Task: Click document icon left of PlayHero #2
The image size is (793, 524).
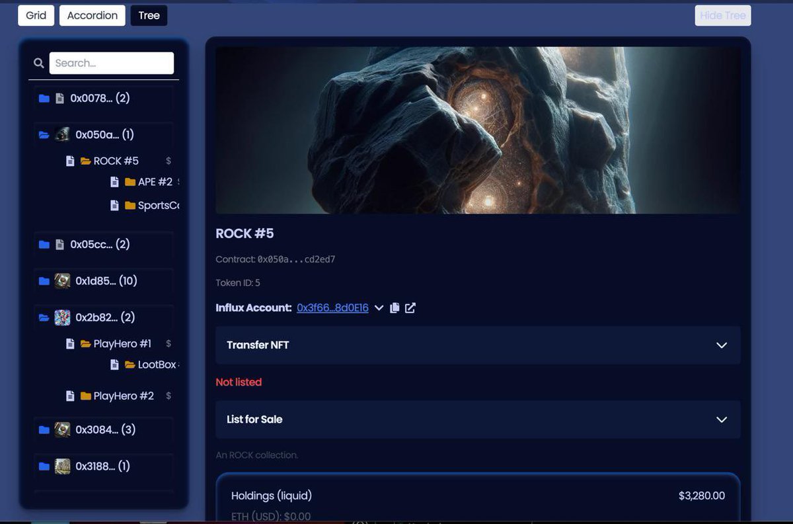Action: click(70, 396)
